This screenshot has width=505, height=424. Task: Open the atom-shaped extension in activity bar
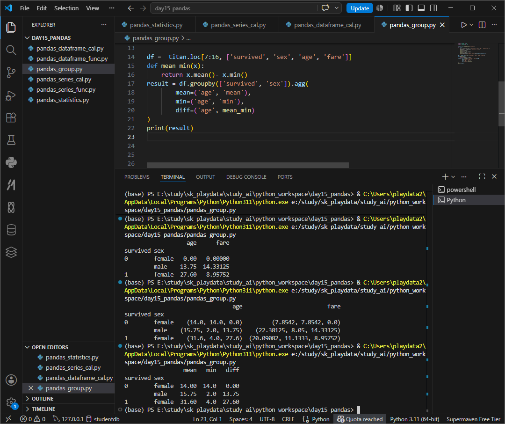pyautogui.click(x=11, y=207)
